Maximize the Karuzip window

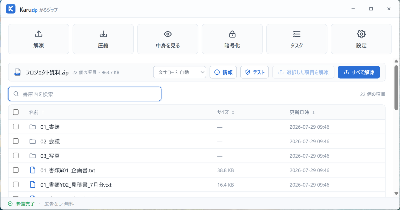[371, 9]
